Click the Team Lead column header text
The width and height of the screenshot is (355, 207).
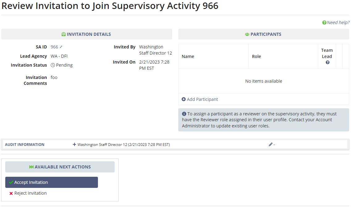327,53
